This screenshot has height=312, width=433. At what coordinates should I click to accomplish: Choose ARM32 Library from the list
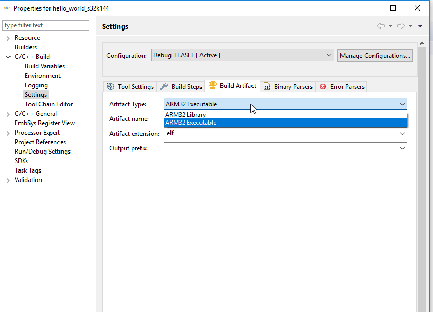coord(186,115)
